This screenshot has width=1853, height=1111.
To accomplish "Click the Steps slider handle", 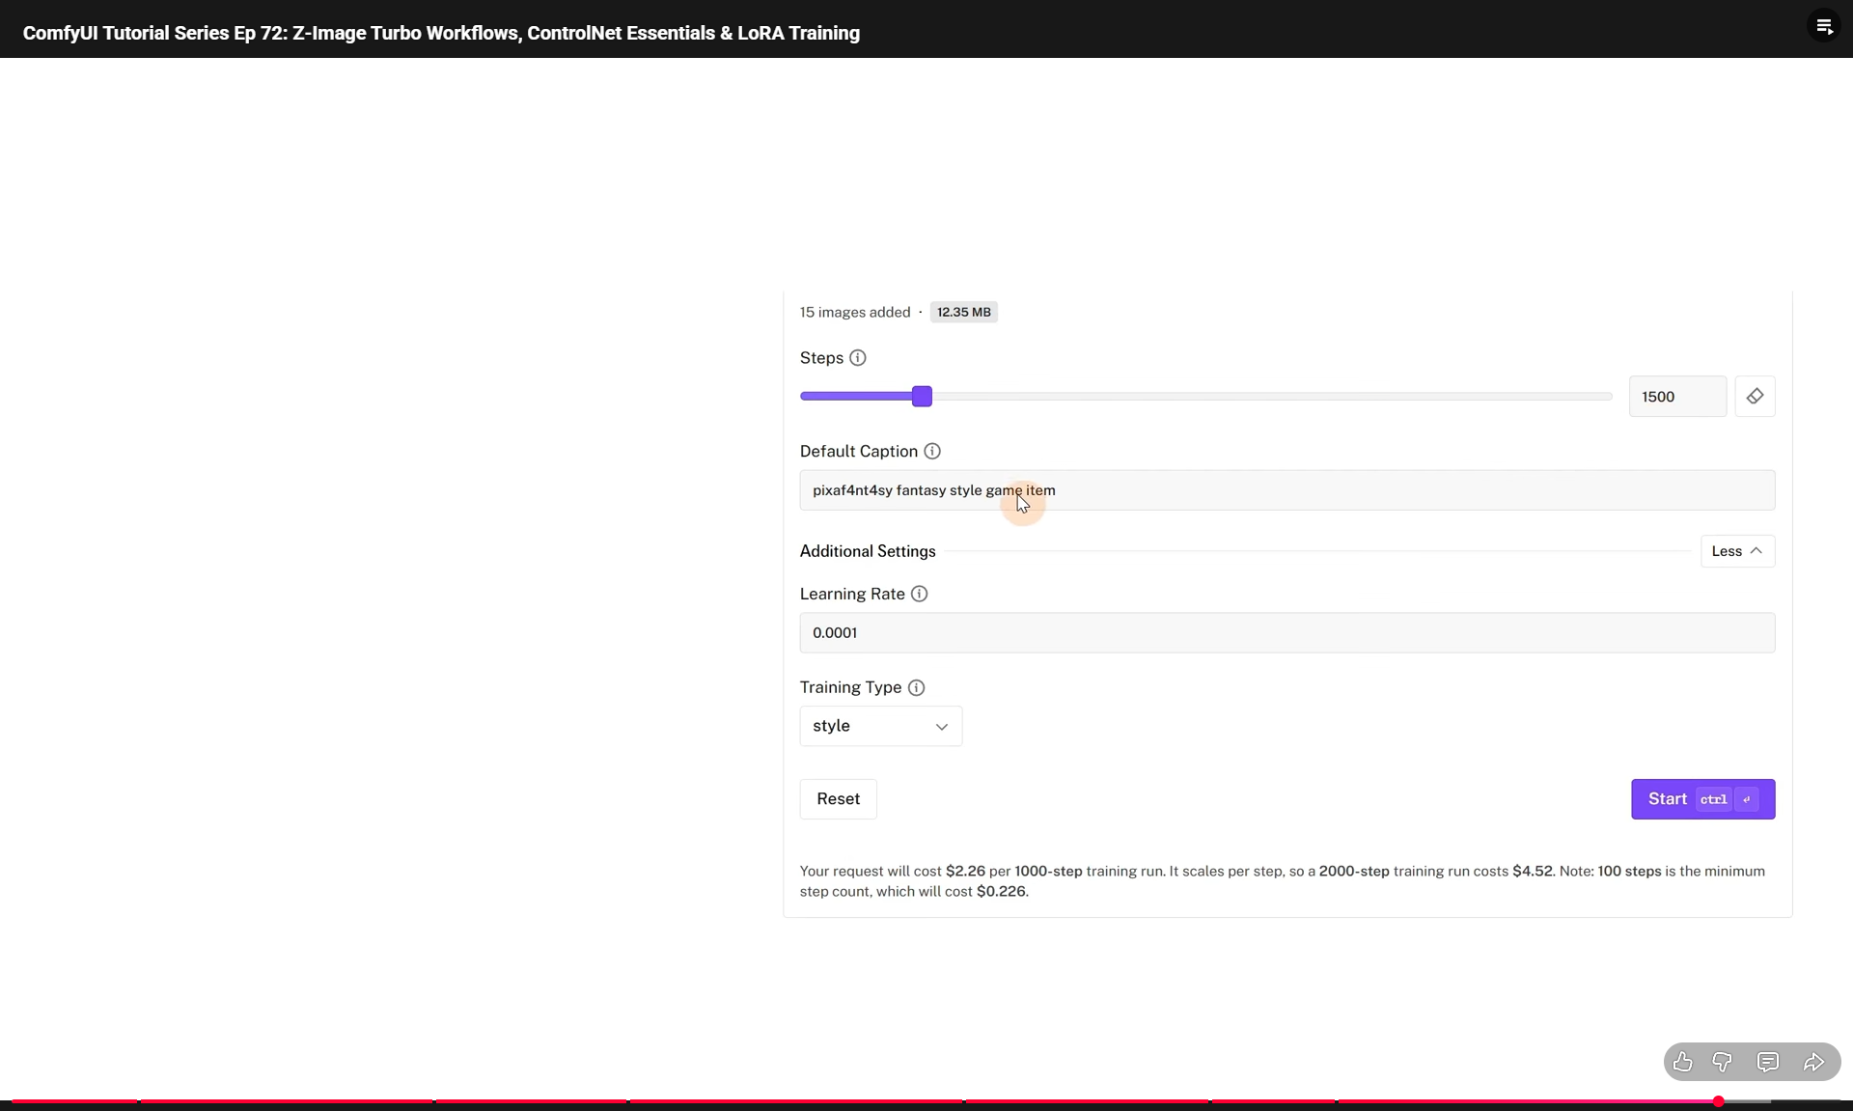I will [x=922, y=397].
